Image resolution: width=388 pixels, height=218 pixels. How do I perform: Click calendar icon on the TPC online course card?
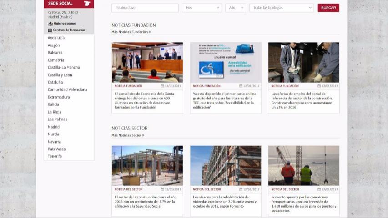click(x=241, y=86)
